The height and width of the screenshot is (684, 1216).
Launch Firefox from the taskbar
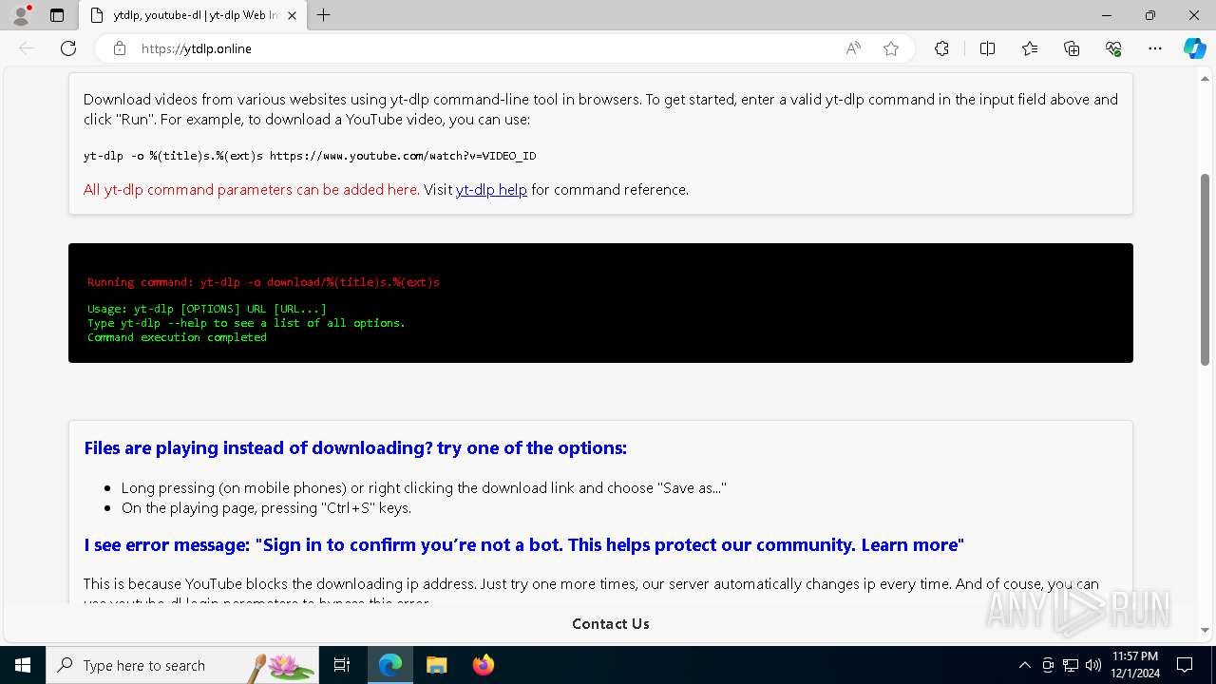[483, 665]
